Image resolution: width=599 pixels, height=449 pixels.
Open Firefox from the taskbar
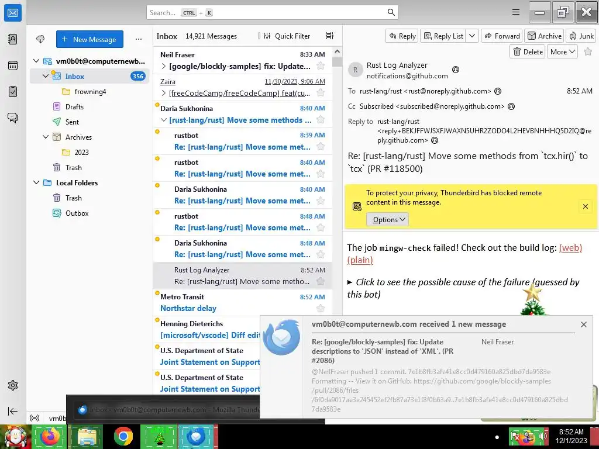[50, 436]
